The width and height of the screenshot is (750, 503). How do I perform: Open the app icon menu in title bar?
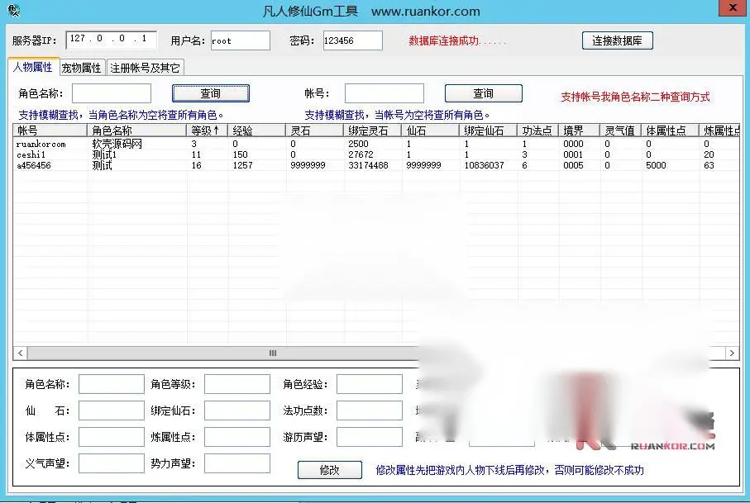pos(14,10)
